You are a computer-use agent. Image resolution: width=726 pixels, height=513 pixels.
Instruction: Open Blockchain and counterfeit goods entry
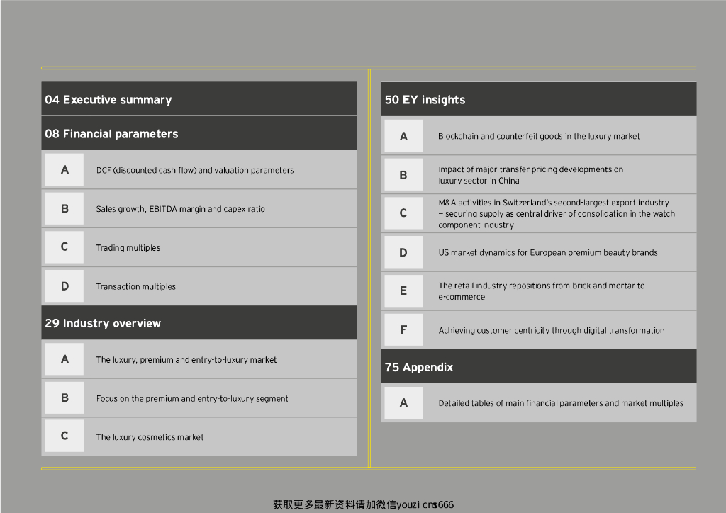coord(539,136)
